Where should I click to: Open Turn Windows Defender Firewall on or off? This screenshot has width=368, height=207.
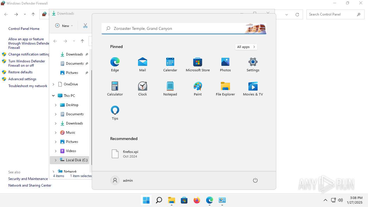(x=27, y=63)
